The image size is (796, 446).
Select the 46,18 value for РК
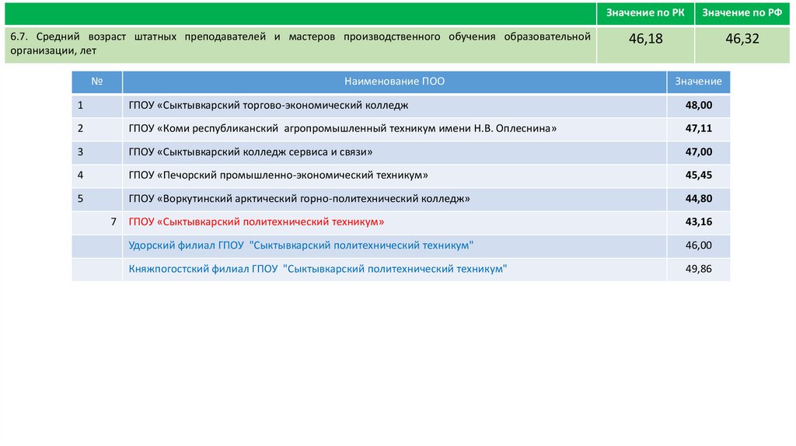(645, 39)
